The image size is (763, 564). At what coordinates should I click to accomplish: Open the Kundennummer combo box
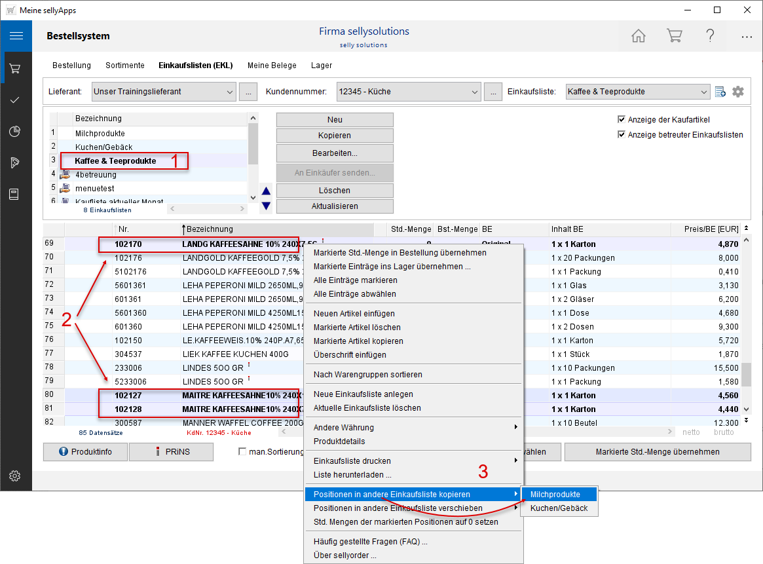point(474,92)
